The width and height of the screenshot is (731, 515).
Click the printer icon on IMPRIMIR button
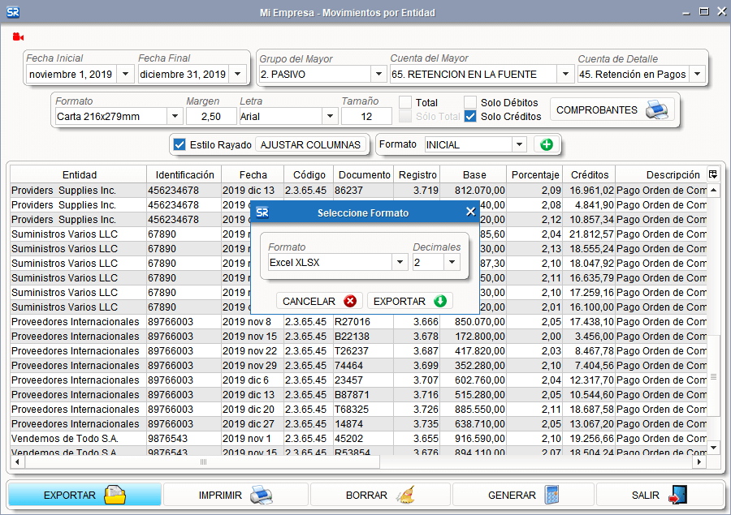(x=261, y=495)
